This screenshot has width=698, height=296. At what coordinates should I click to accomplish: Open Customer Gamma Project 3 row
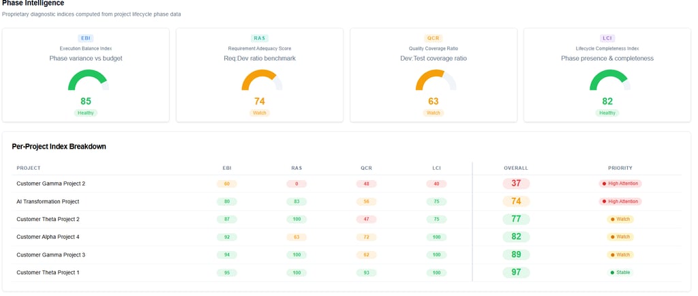pyautogui.click(x=347, y=255)
